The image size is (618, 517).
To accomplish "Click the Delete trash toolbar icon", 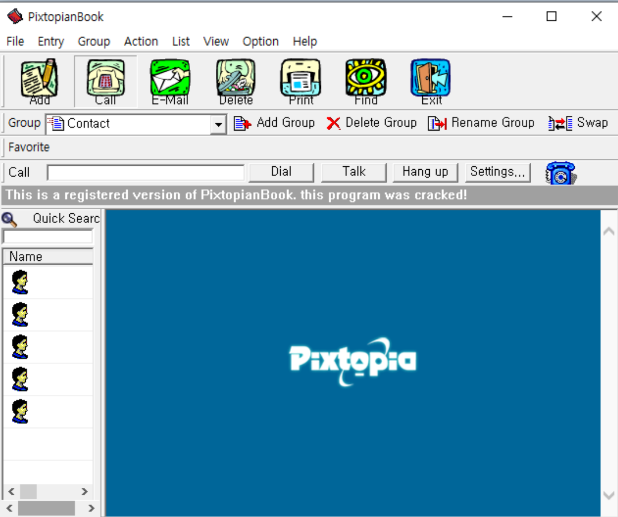I will coord(236,81).
